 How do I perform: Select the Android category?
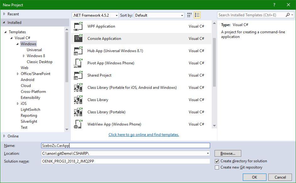pyautogui.click(x=28, y=80)
